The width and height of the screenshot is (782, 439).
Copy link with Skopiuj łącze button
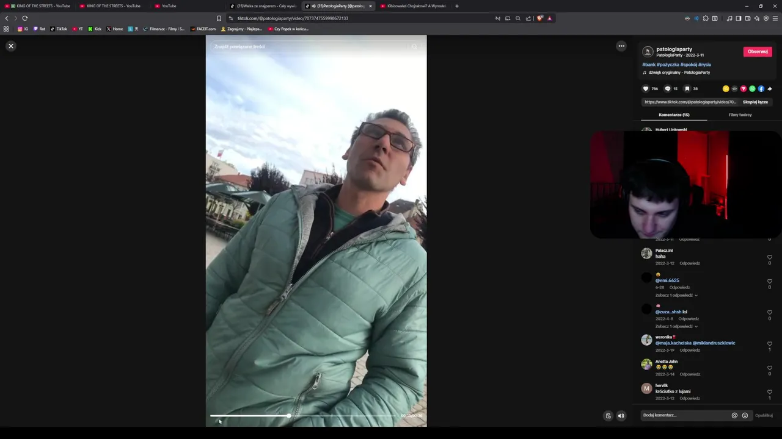pyautogui.click(x=755, y=102)
